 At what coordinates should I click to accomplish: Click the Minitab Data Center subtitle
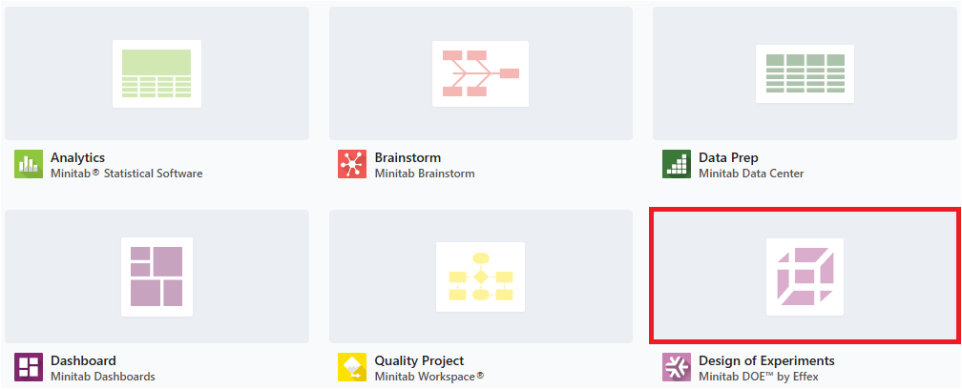click(751, 174)
